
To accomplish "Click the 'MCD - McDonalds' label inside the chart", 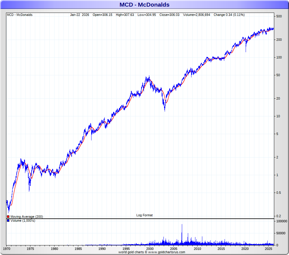I will 20,15.
